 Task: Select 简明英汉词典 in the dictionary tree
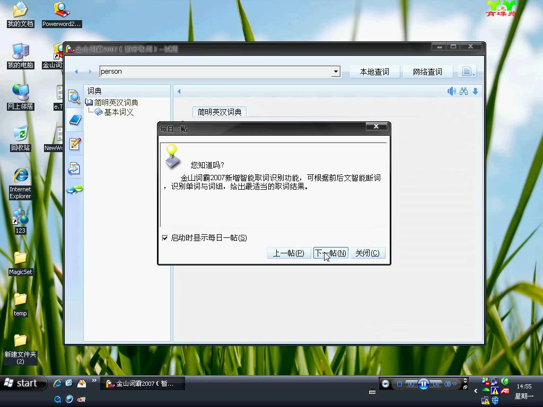tap(116, 102)
